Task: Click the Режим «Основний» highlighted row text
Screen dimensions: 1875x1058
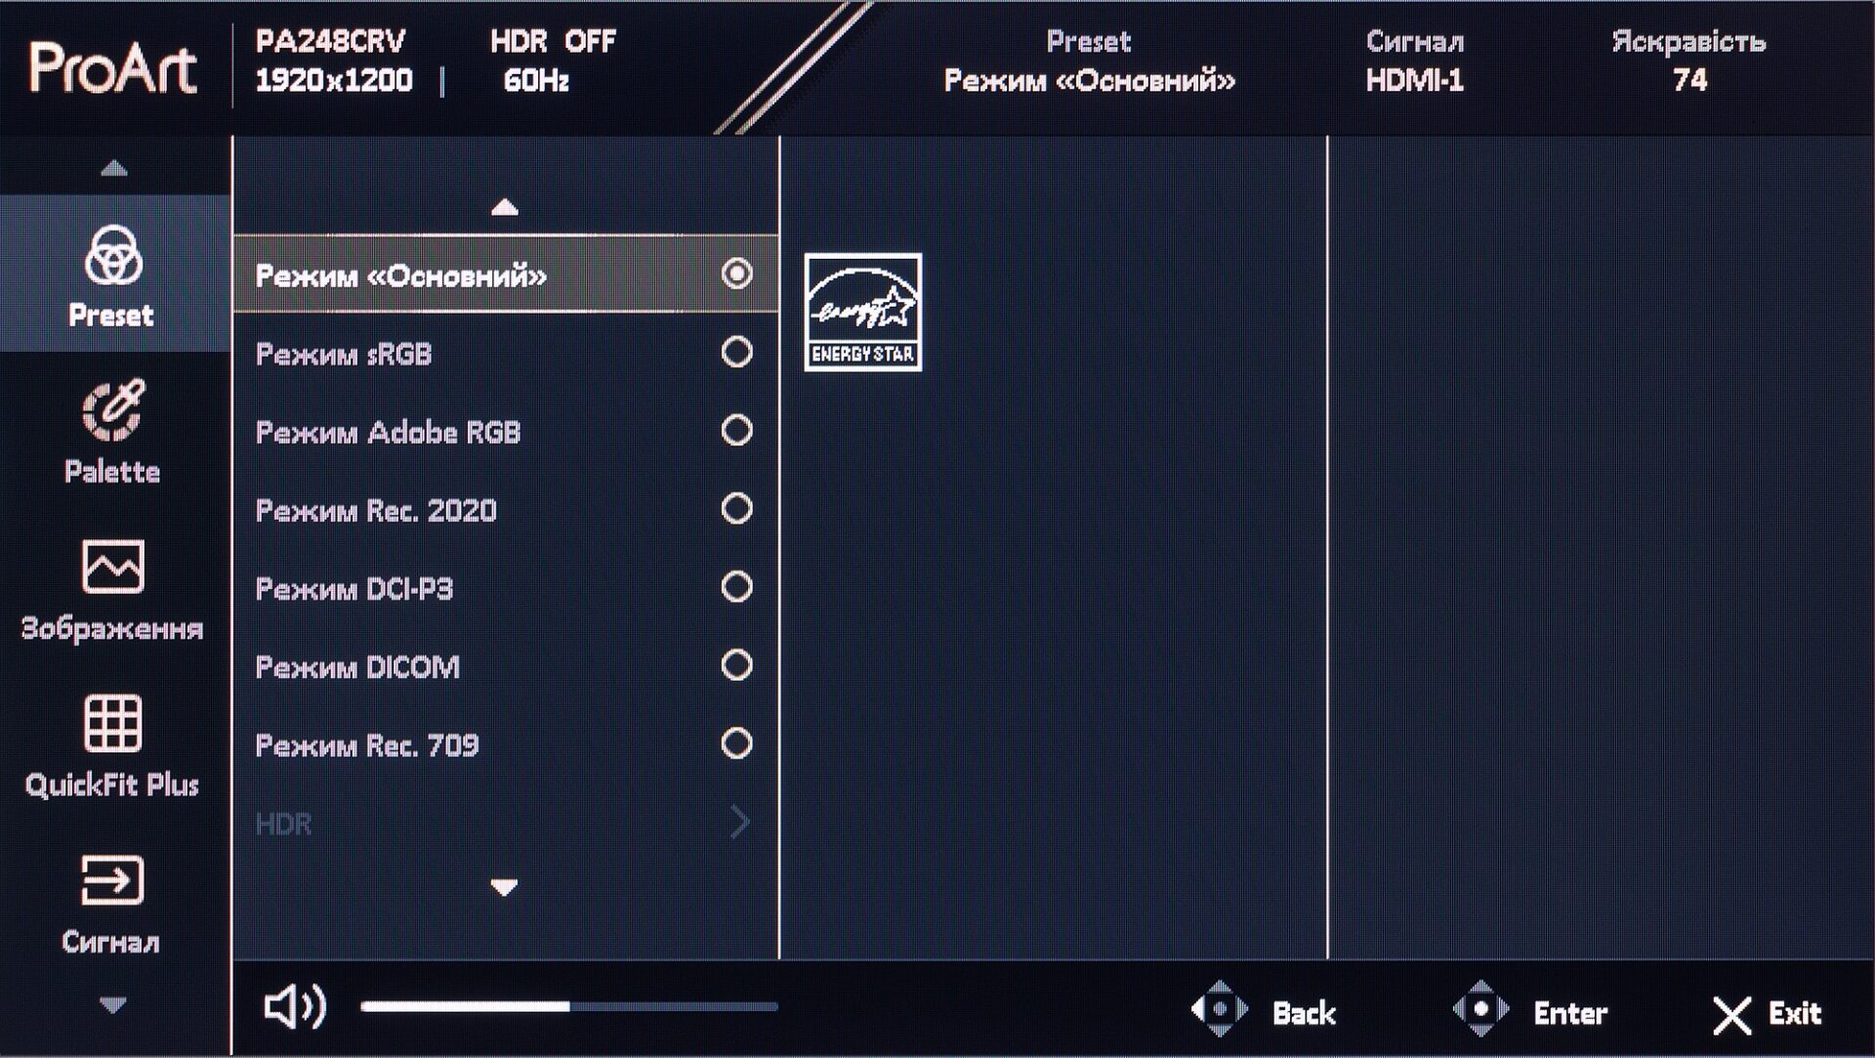Action: tap(400, 275)
